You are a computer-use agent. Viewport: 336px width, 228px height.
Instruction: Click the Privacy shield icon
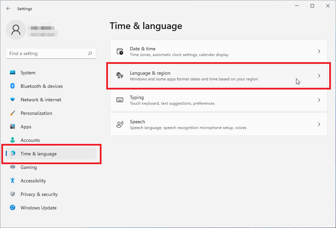(13, 194)
